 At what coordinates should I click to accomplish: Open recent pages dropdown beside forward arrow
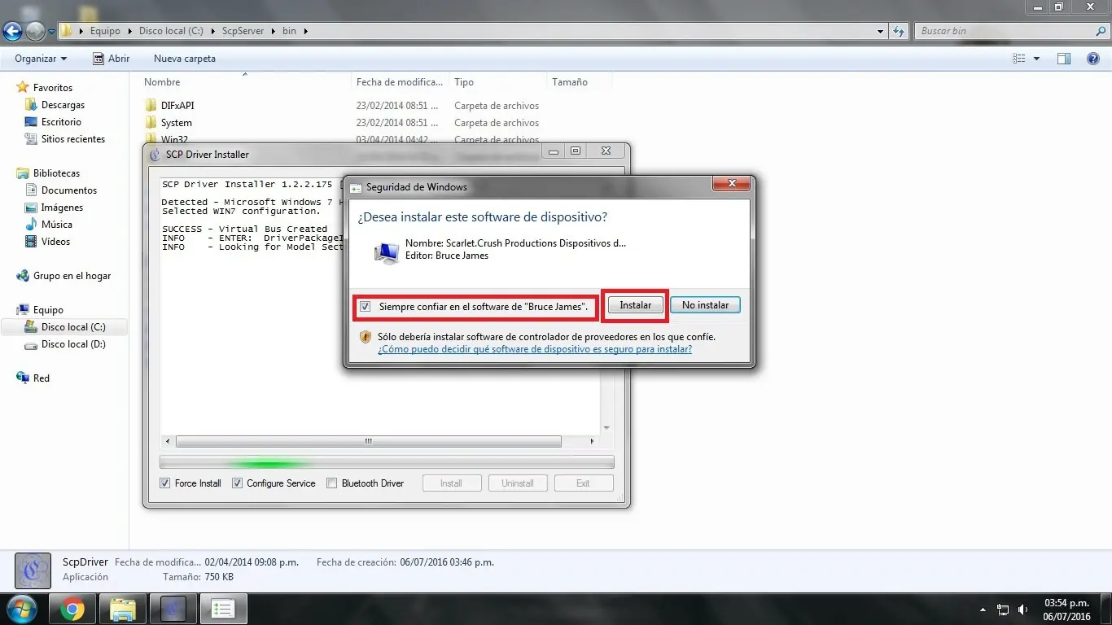(51, 32)
